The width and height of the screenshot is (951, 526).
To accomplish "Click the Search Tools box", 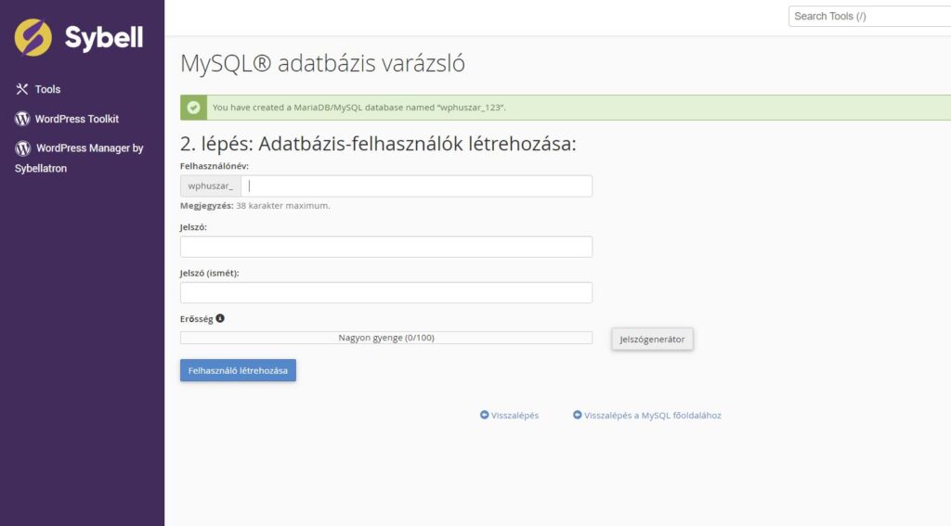I will click(869, 17).
